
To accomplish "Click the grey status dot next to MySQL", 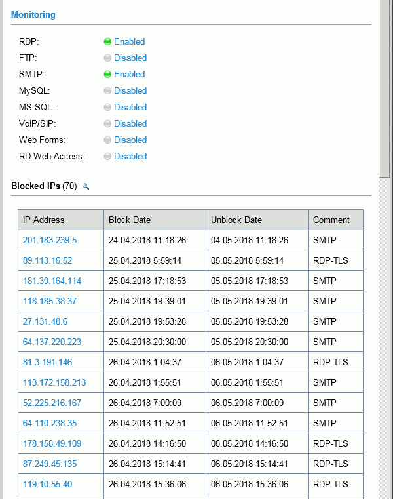I will click(107, 90).
